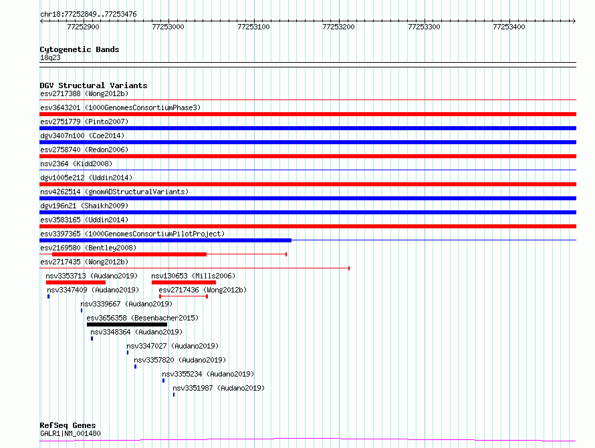Image resolution: width=595 pixels, height=448 pixels.
Task: Click nsv3357820 (Audano2019) label
Action: click(180, 360)
